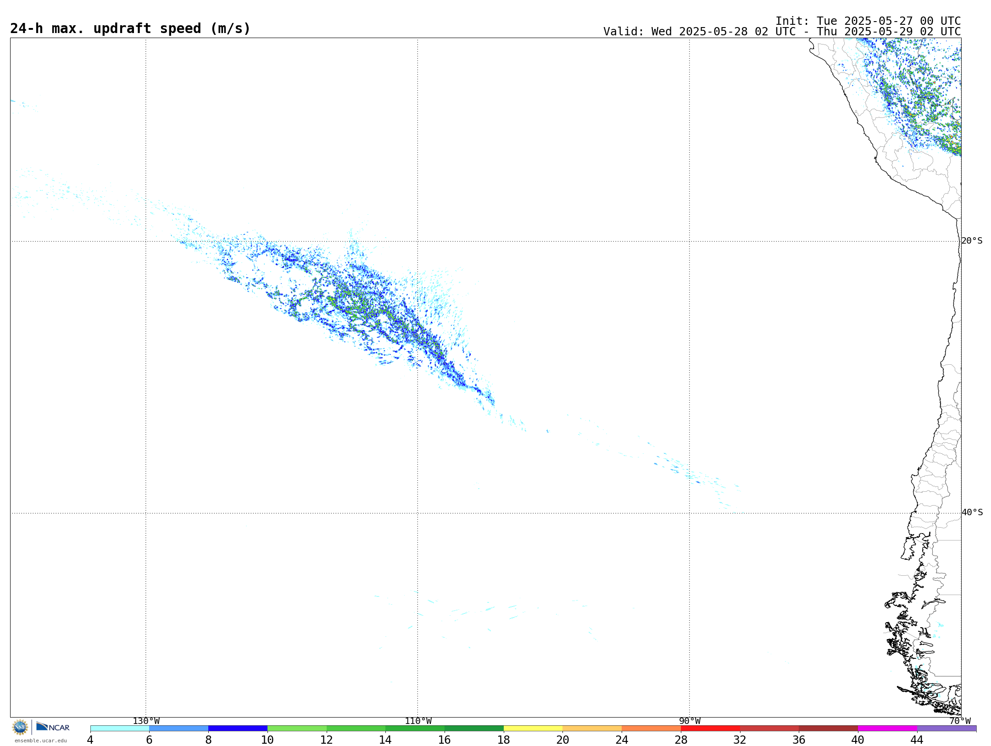Viewport: 991px width, 746px height.
Task: Click the colorbar tick label '44'
Action: click(x=917, y=740)
